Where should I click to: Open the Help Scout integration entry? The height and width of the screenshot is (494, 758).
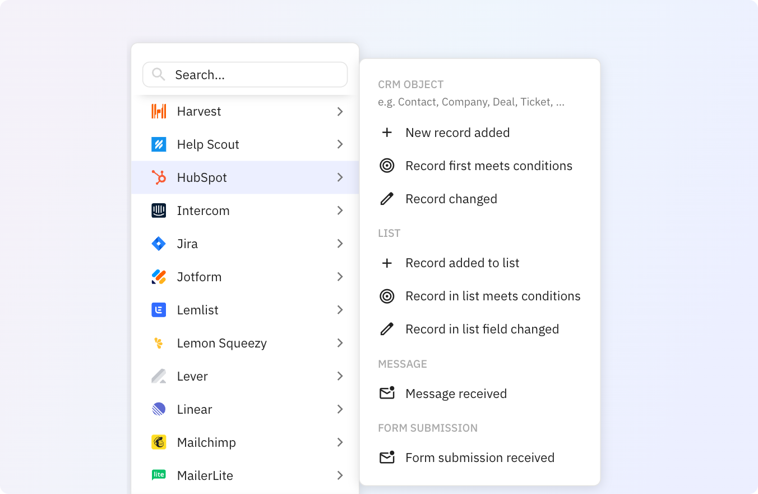point(245,144)
